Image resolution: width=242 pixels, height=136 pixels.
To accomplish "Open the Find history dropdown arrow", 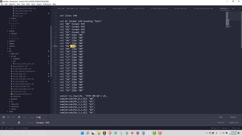I will coord(213,117).
